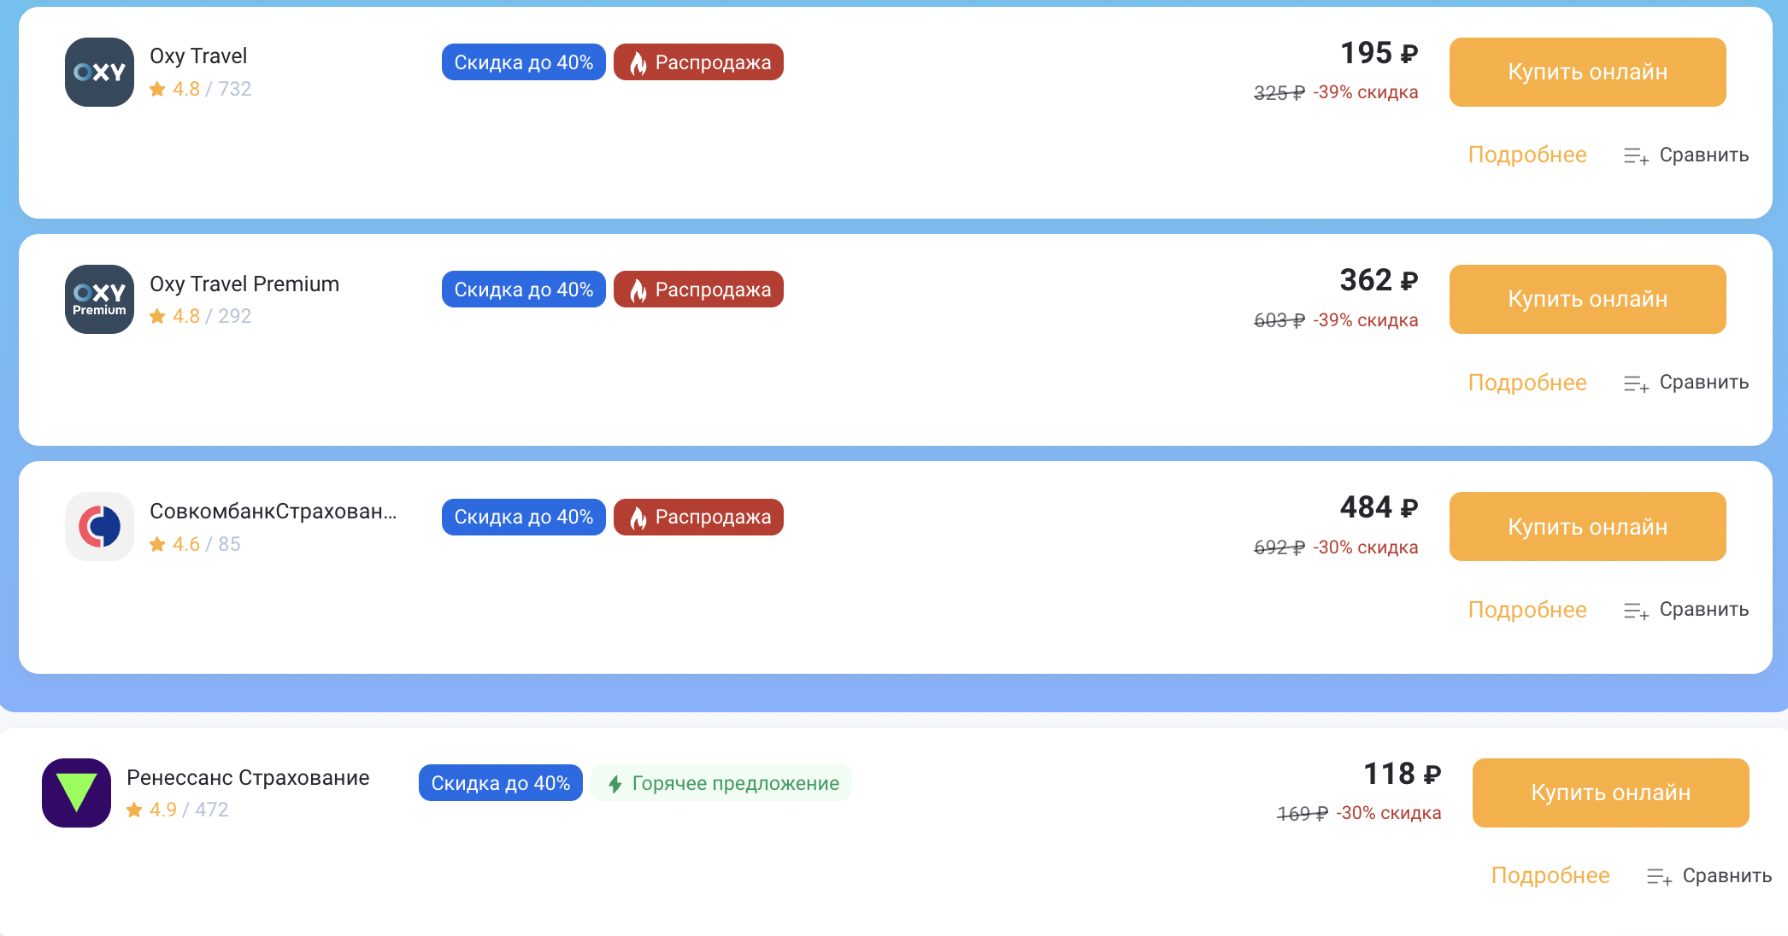The image size is (1788, 936).
Task: Click the compare icon for Ренессанс Страхование
Action: pyautogui.click(x=1659, y=877)
